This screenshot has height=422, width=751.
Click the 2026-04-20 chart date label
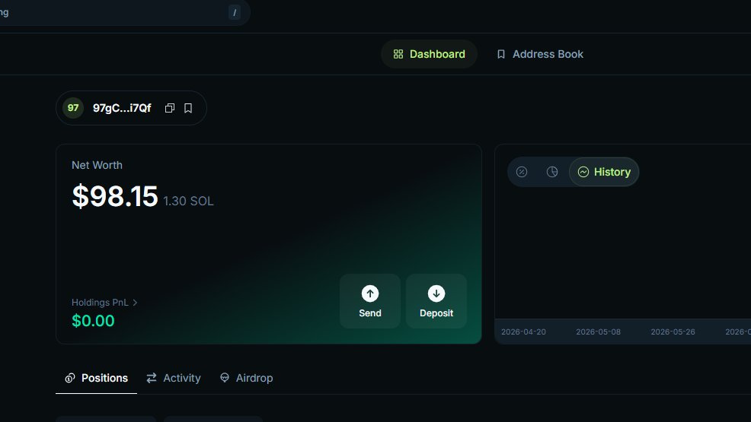[x=523, y=332]
